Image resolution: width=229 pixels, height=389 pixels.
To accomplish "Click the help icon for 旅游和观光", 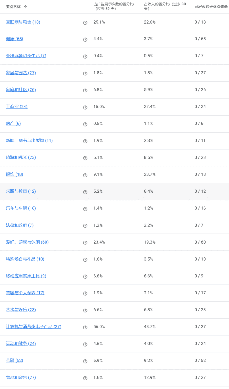I will (x=85, y=158).
